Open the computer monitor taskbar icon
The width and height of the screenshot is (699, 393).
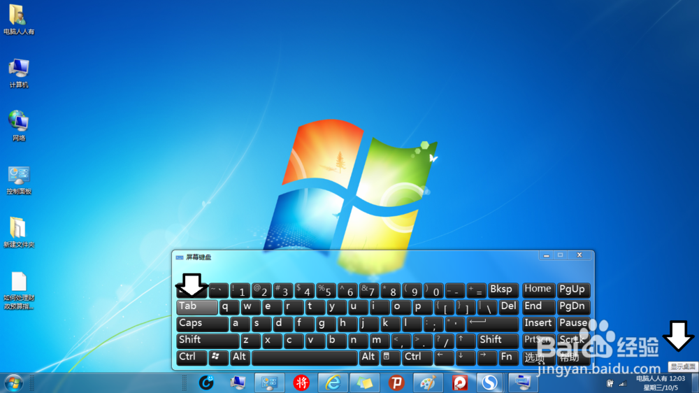[238, 383]
